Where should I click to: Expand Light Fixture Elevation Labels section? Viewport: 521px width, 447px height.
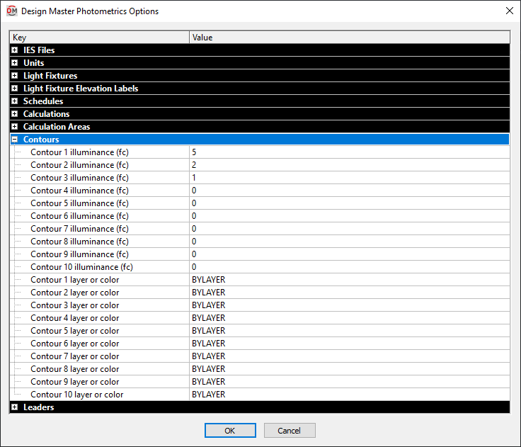[x=15, y=89]
